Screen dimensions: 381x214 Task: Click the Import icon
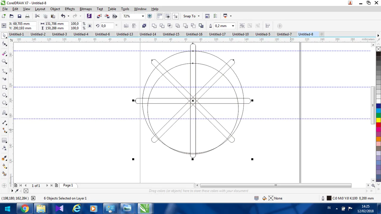click(99, 16)
